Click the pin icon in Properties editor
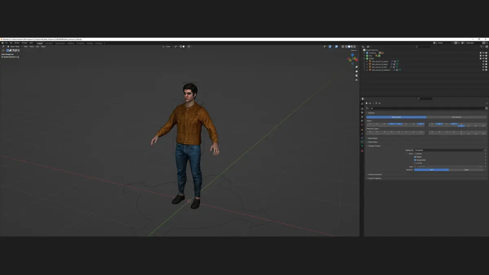 pyautogui.click(x=487, y=103)
